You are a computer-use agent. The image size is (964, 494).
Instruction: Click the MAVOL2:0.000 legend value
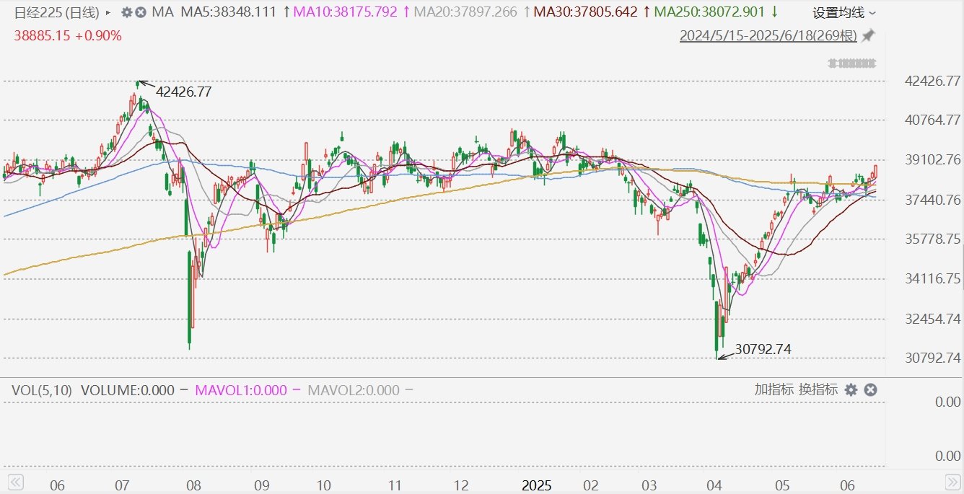(x=354, y=390)
